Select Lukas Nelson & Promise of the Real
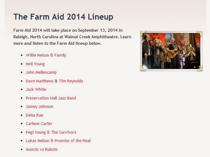This screenshot has height=157, width=210. [x=58, y=141]
